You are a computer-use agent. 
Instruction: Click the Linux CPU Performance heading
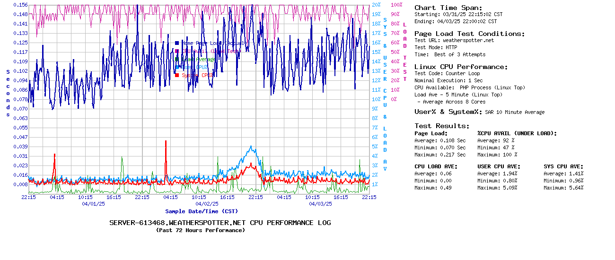(x=461, y=67)
